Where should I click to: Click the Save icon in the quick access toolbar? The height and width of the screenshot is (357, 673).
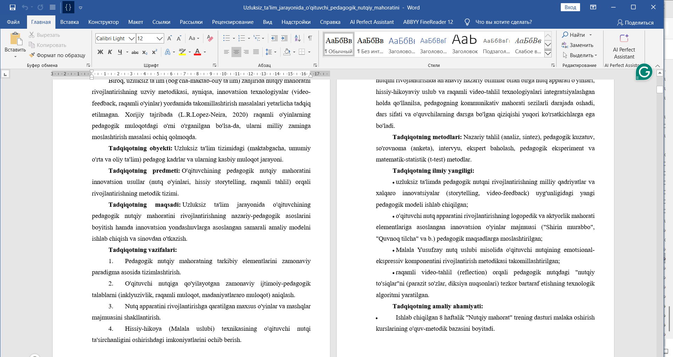coord(13,7)
